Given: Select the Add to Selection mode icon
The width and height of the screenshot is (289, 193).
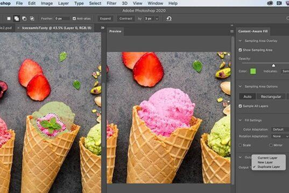Looking at the screenshot, I should coord(17,19).
